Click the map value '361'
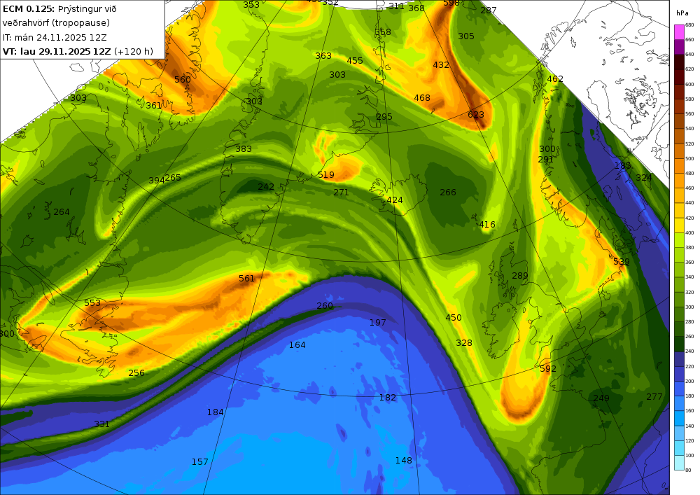The image size is (700, 495). (x=153, y=105)
